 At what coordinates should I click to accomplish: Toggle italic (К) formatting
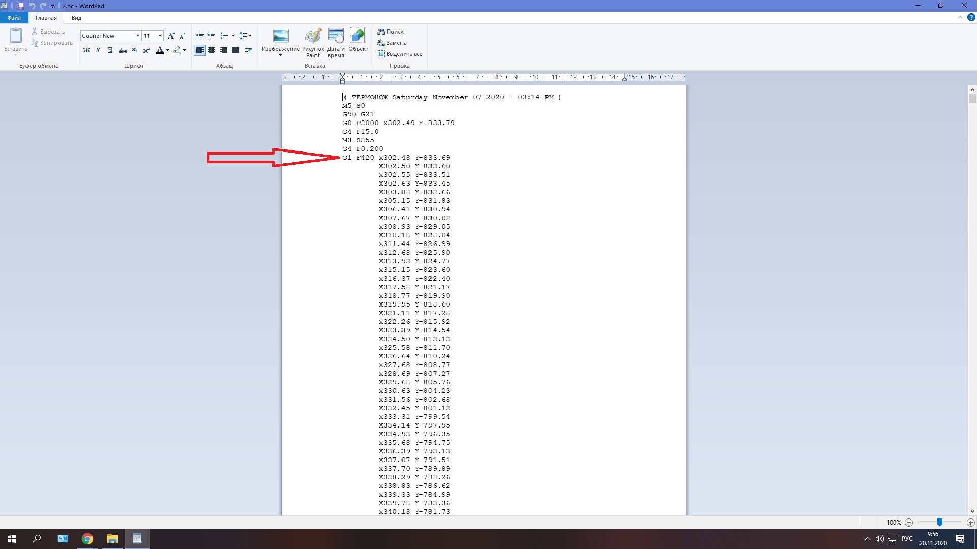98,50
